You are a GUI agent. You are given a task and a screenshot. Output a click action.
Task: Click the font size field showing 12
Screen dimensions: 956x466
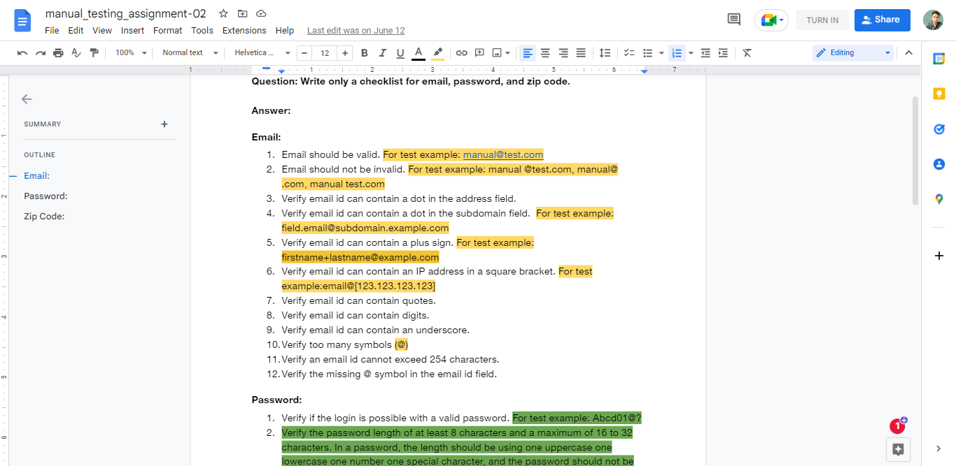click(325, 53)
